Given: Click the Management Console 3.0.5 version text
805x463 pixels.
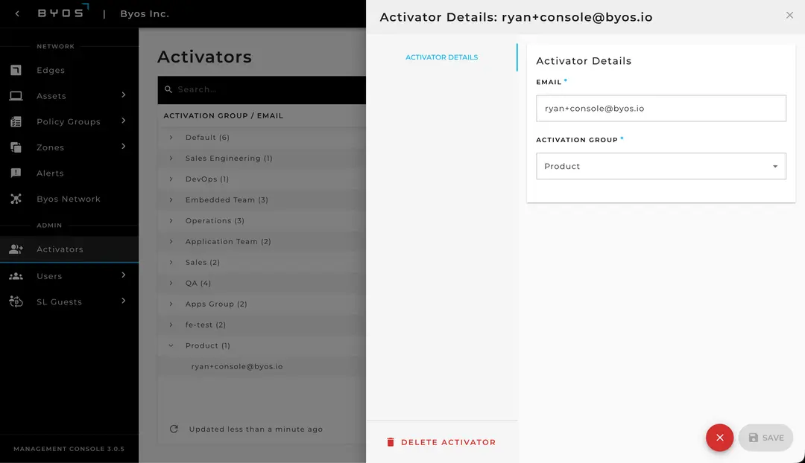Looking at the screenshot, I should 69,449.
